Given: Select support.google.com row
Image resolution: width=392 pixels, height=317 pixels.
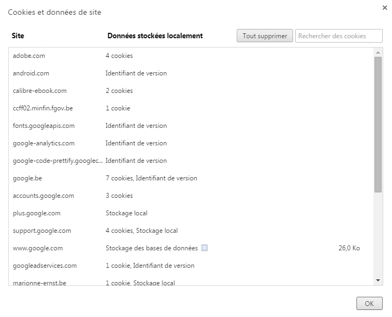Looking at the screenshot, I should 191,231.
